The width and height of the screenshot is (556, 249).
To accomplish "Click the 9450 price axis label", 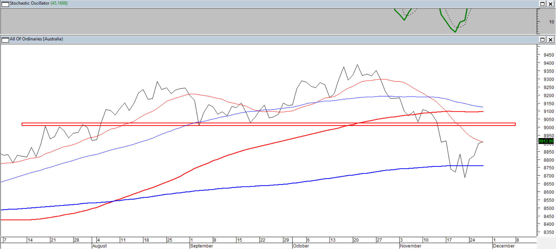I will [549, 55].
